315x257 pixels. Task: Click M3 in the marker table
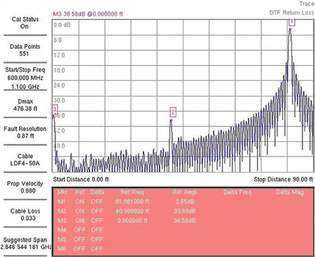tap(62, 221)
